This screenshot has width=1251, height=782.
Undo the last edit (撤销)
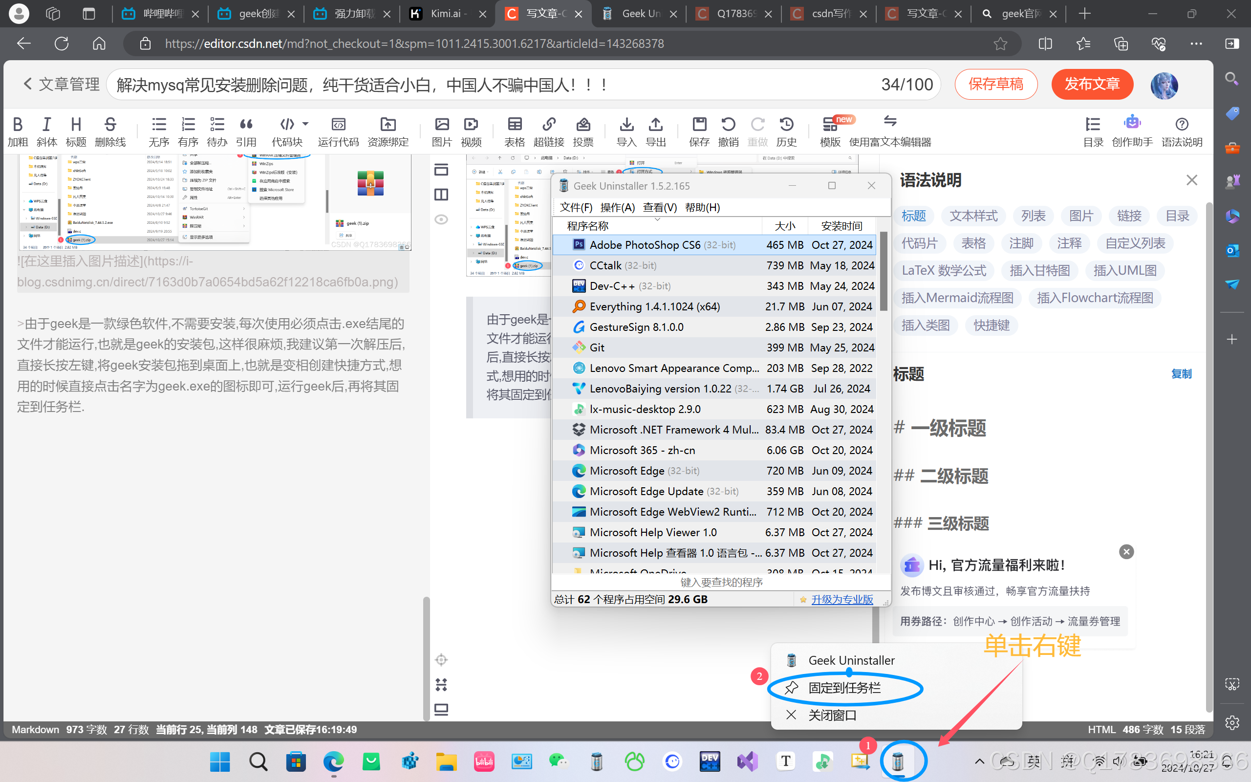pyautogui.click(x=729, y=131)
